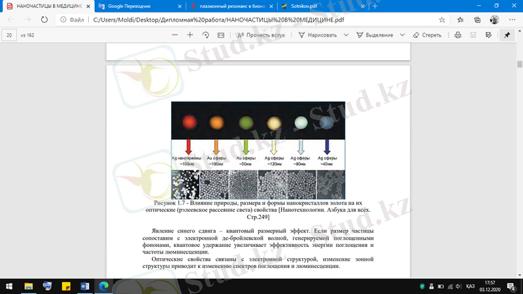
Task: Open the notification action center
Action: (512, 286)
